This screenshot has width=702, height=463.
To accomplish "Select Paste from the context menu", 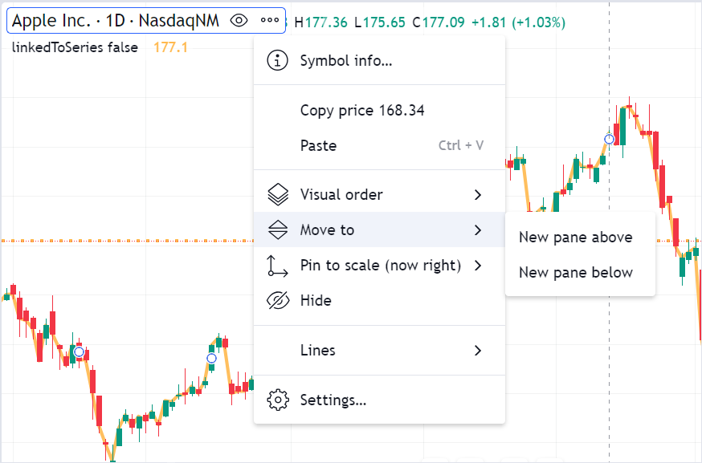I will [x=318, y=146].
